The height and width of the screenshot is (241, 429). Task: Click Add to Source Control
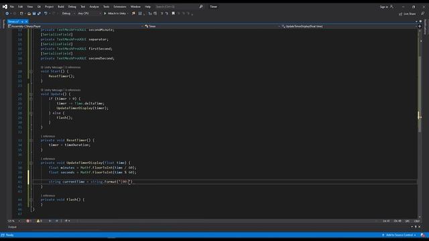tap(400, 235)
